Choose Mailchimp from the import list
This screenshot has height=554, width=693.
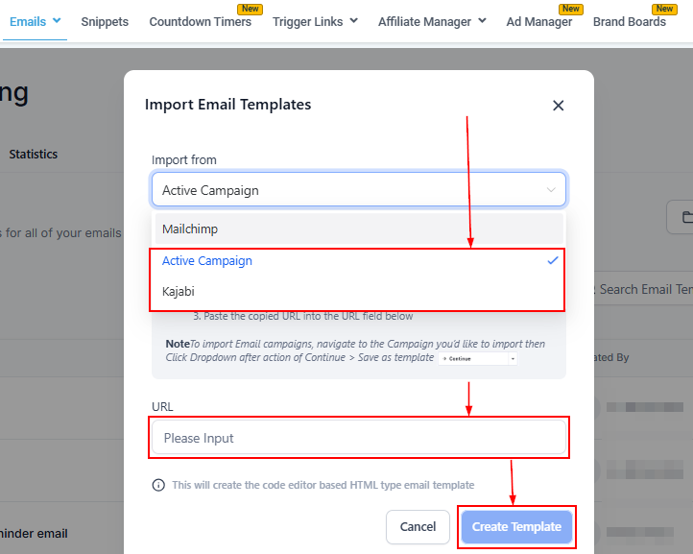point(197,229)
